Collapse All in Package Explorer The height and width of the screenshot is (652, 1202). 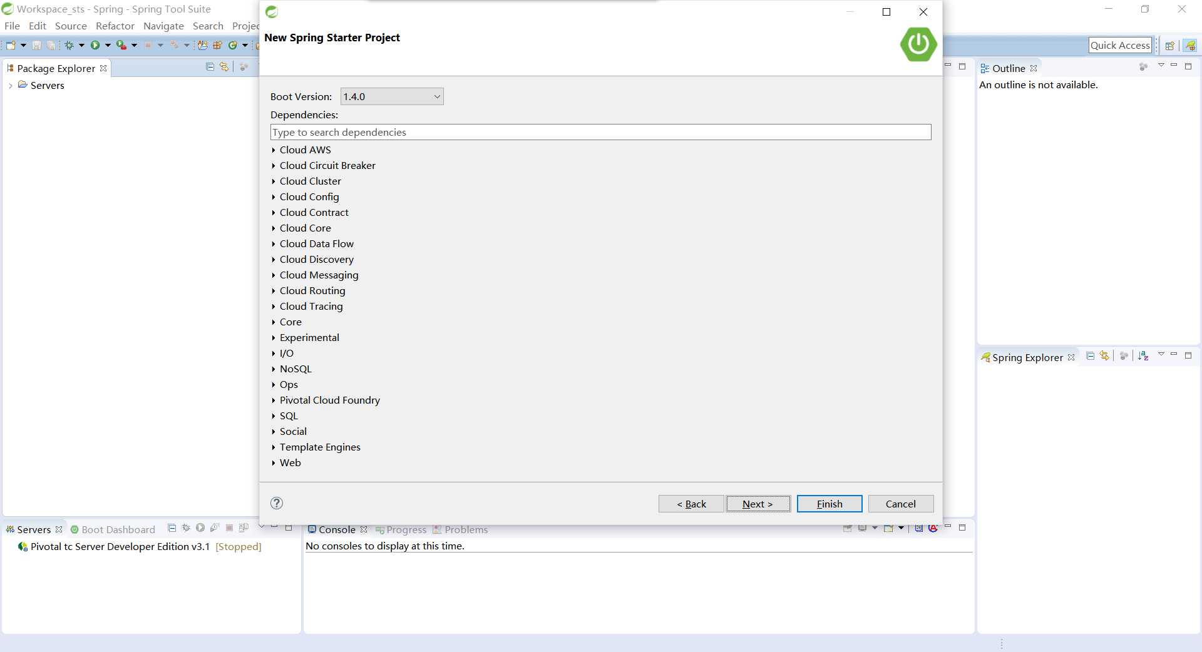pos(210,67)
